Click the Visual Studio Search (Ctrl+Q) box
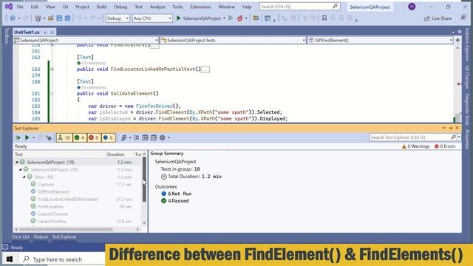This screenshot has width=473, height=266. [x=299, y=7]
